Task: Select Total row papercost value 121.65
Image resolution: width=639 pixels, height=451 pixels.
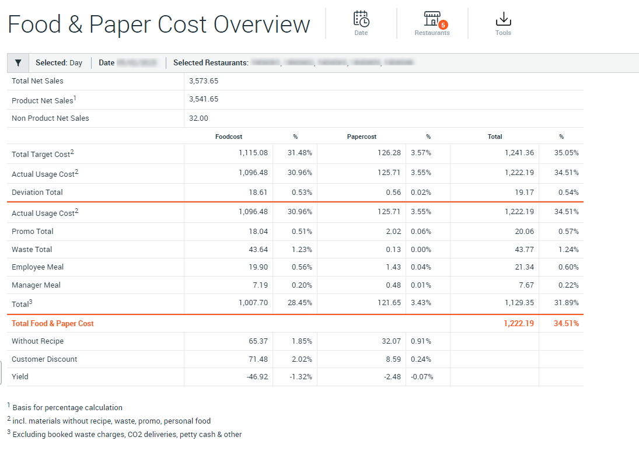Action: [389, 303]
